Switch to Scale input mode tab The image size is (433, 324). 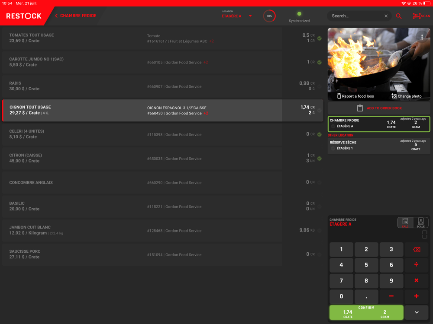coord(420,222)
